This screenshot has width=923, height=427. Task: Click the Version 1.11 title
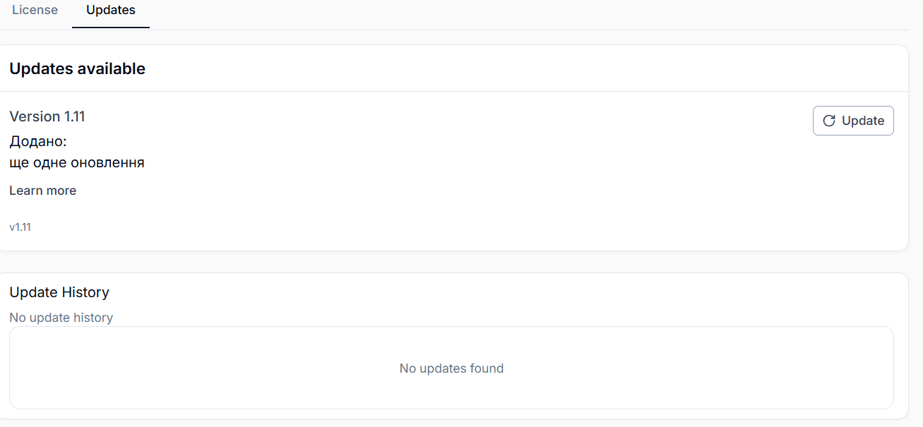47,116
